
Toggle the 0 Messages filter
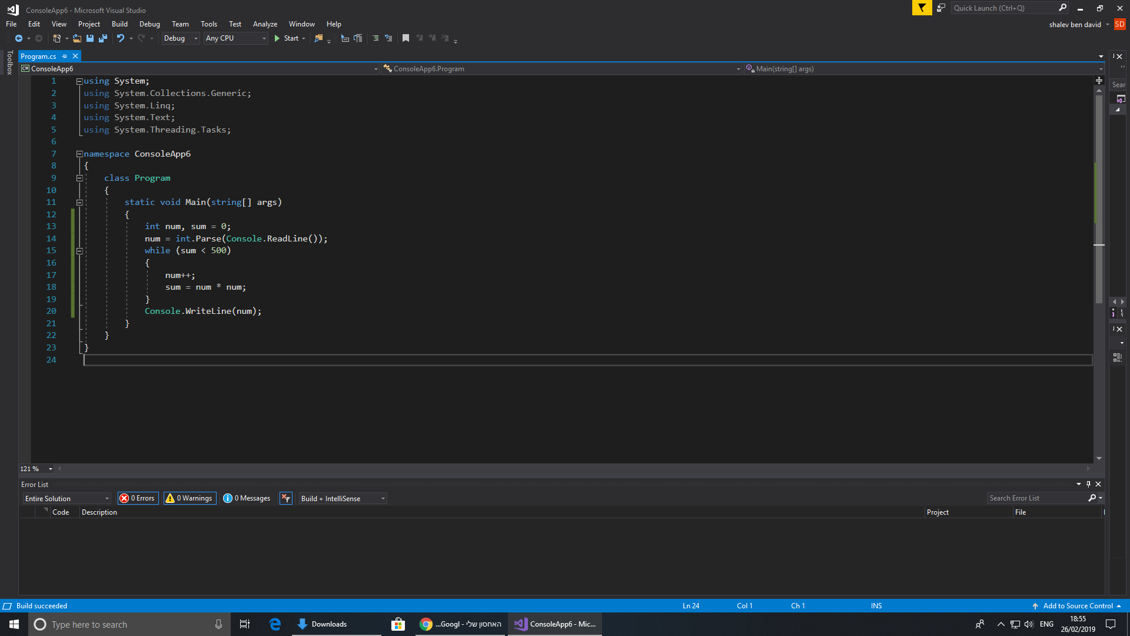point(247,498)
